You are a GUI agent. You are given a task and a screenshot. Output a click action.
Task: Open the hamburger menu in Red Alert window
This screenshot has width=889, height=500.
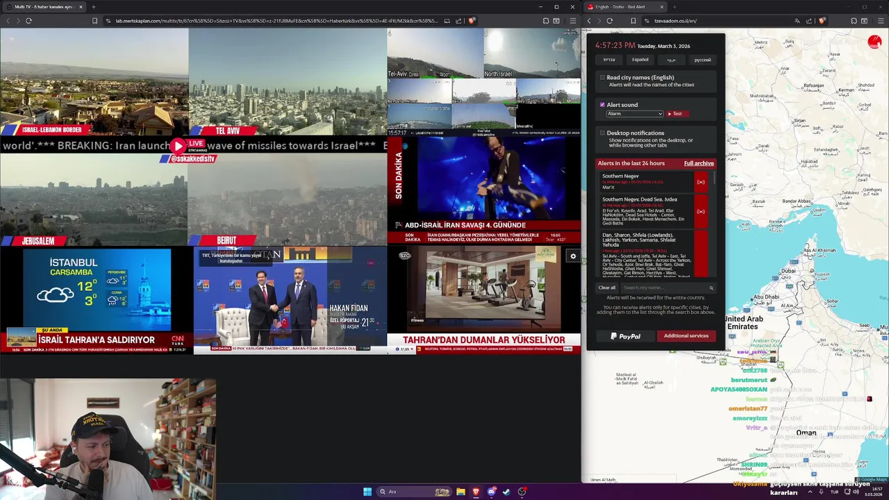(x=880, y=21)
